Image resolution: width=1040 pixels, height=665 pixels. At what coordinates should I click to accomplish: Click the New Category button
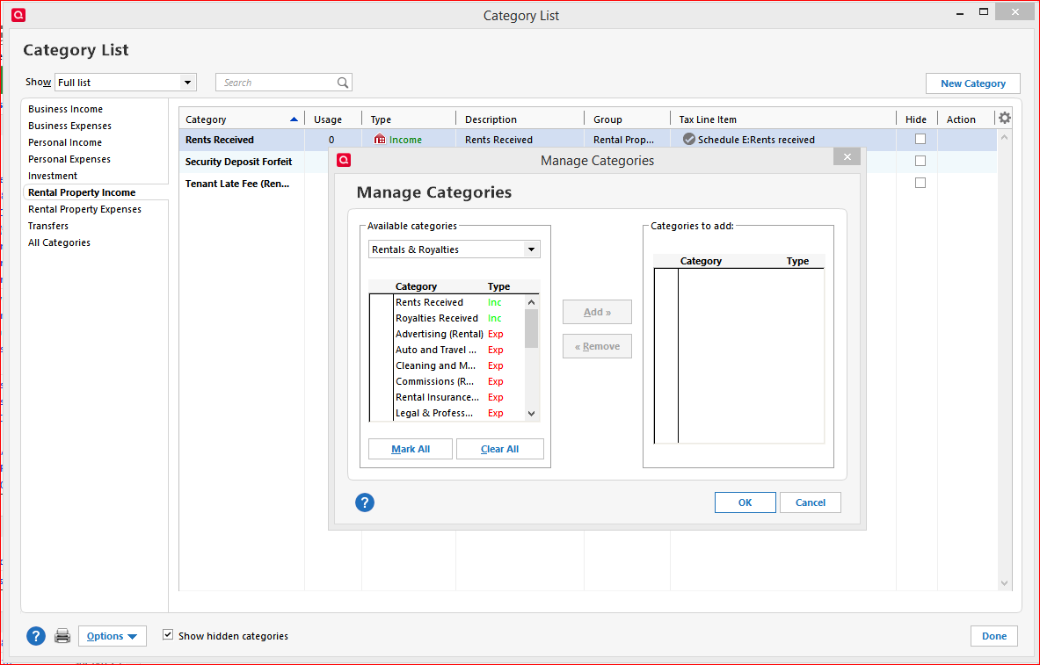[972, 83]
